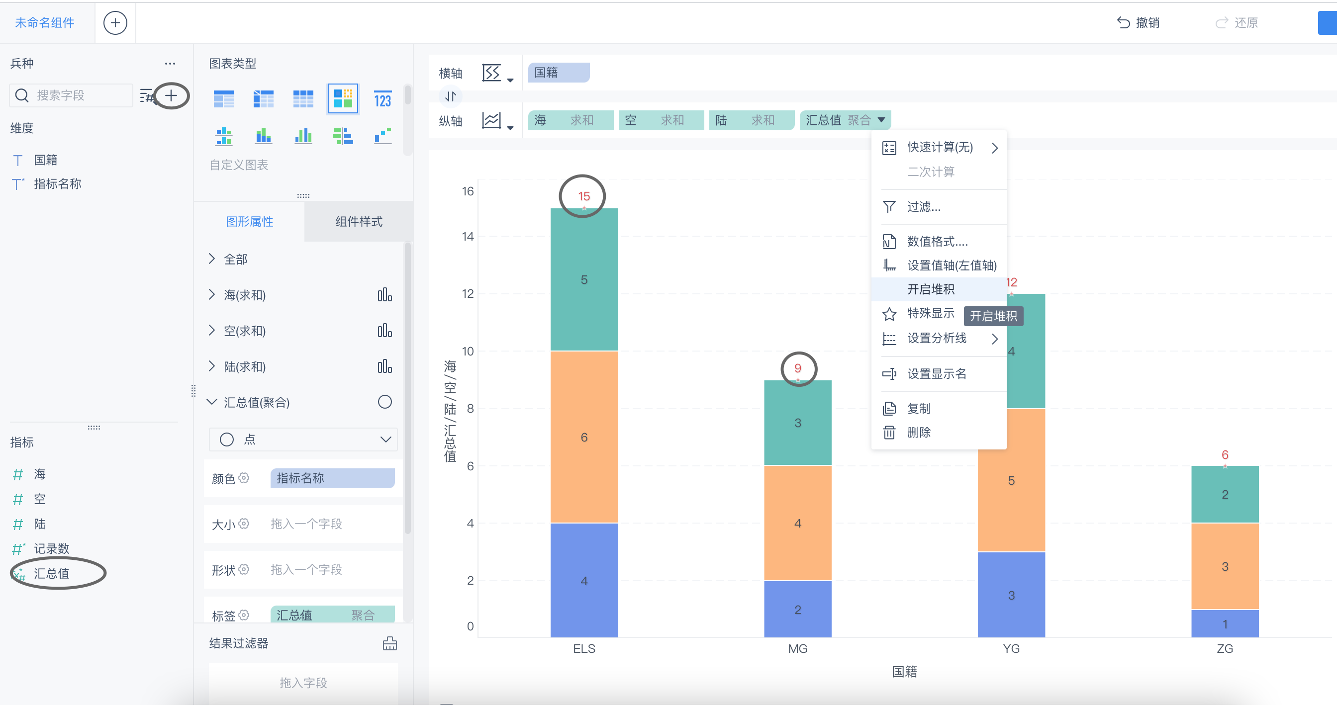This screenshot has width=1337, height=705.
Task: Click the add component plus icon
Action: 115,23
